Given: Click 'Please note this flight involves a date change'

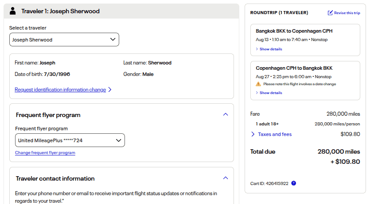Looking at the screenshot, I should [x=300, y=84].
